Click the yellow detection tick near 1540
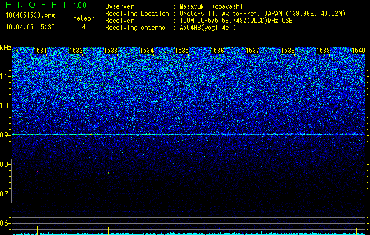Screen dimensions: 370x235 click(x=357, y=231)
